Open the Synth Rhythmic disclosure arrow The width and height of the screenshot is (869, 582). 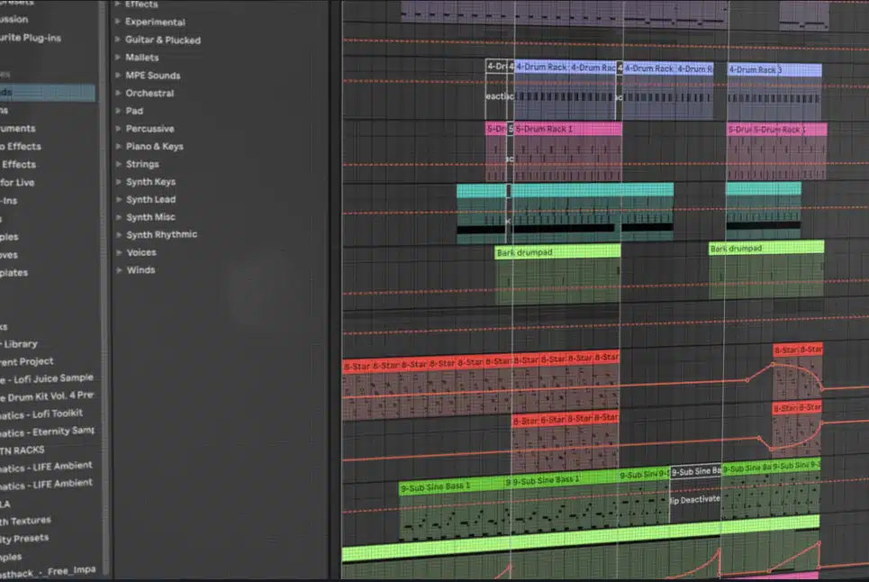point(118,234)
